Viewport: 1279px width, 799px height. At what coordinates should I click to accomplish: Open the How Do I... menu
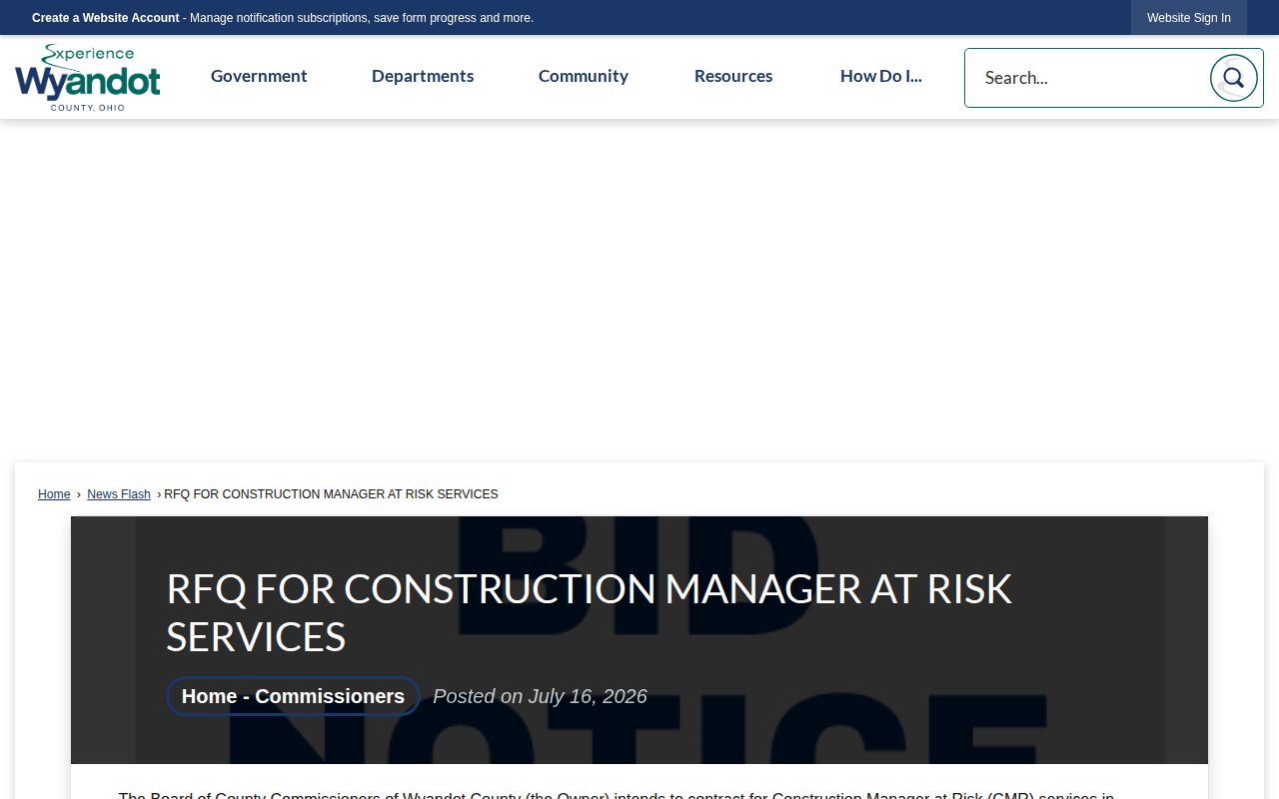880,76
